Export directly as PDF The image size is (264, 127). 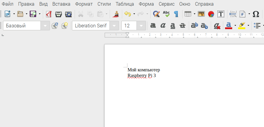point(49,14)
